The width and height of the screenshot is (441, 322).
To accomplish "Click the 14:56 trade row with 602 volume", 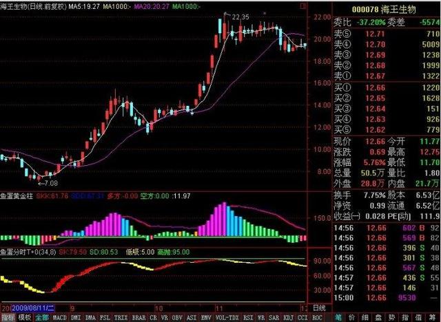I will [x=387, y=228].
